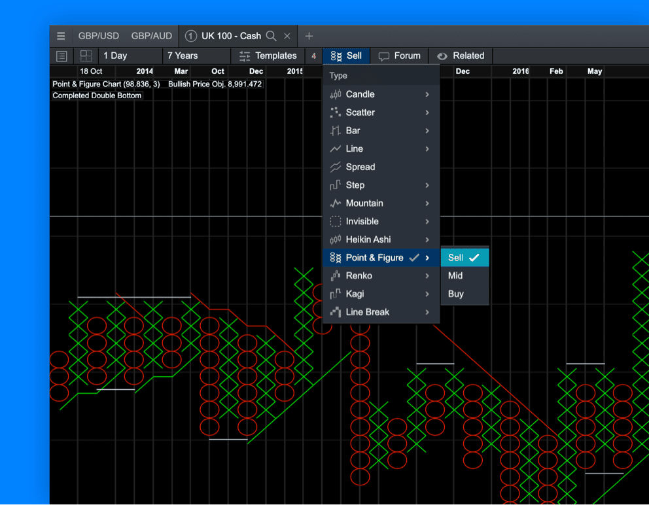
Task: Click the Invisible chart type icon
Action: pos(335,222)
